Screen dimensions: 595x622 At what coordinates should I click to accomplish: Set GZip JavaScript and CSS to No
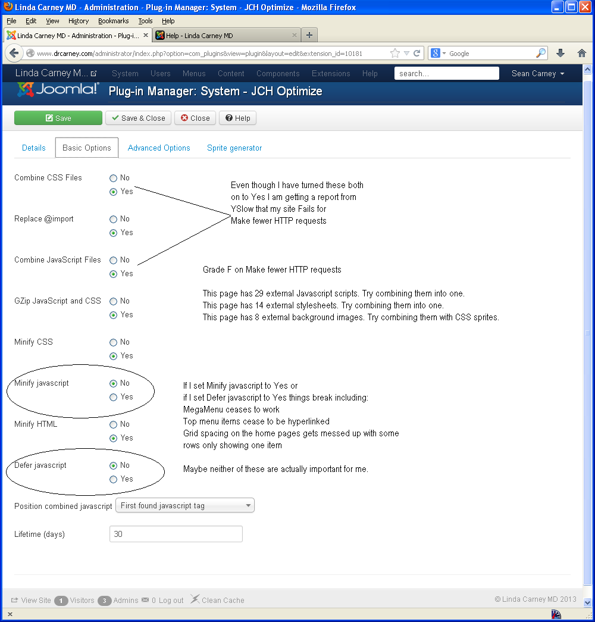[x=114, y=302]
